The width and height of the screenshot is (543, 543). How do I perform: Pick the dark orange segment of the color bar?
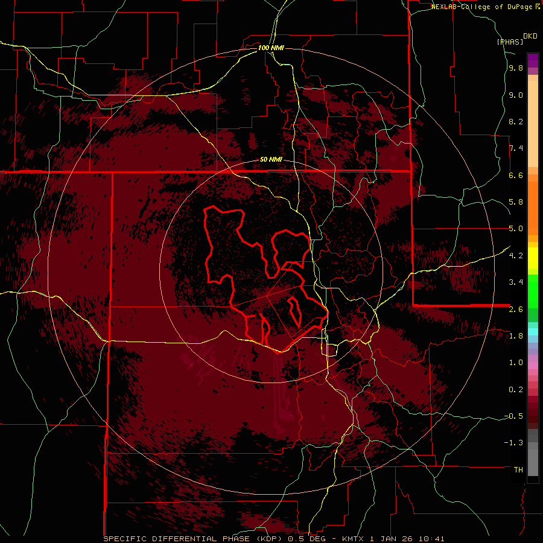[533, 208]
